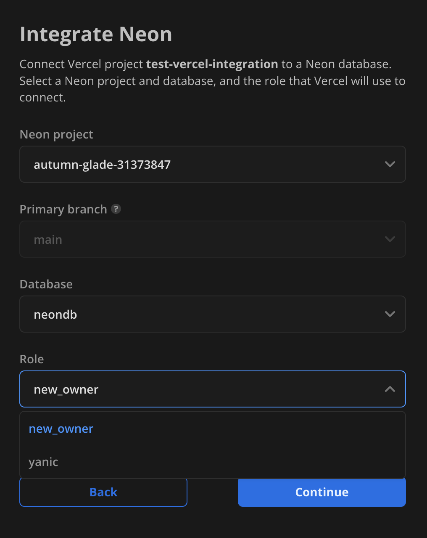
Task: Open the autumn-glade-31373847 project selector
Action: pyautogui.click(x=212, y=164)
